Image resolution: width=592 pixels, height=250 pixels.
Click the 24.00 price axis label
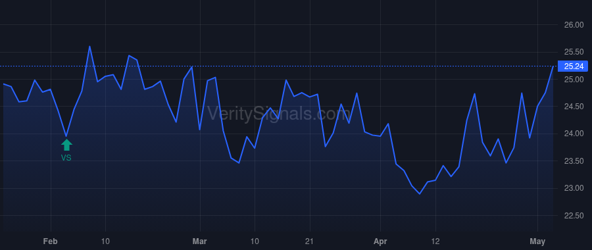tap(574, 134)
